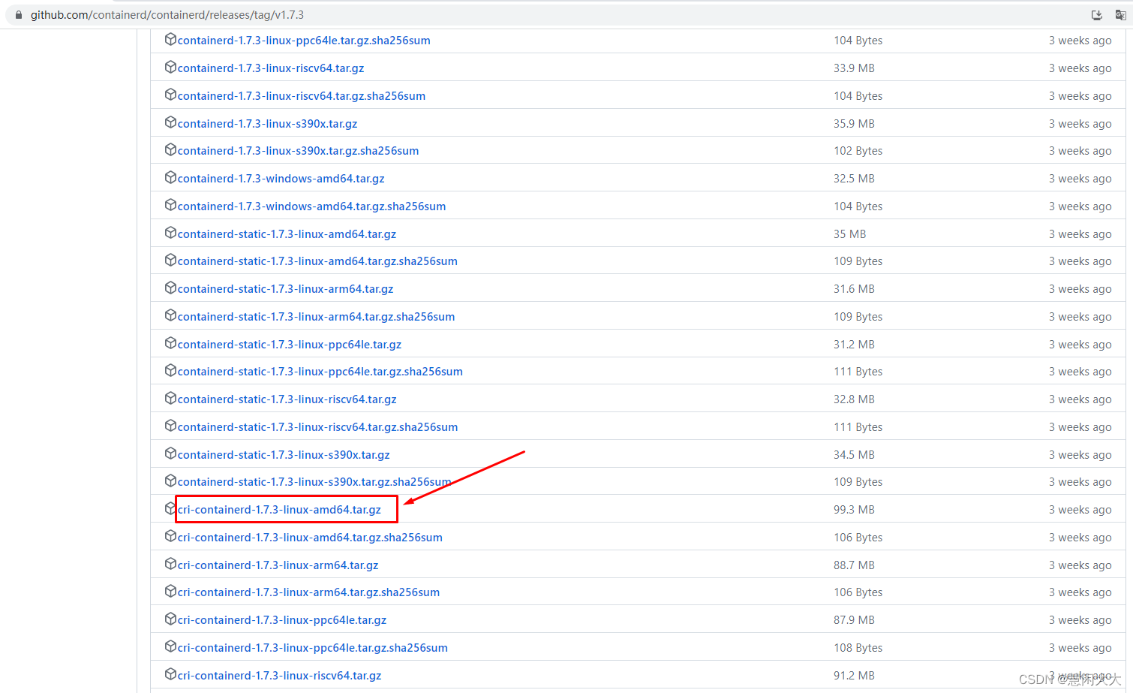Image resolution: width=1133 pixels, height=693 pixels.
Task: Click the 32.5 MB file size
Action: tap(854, 179)
